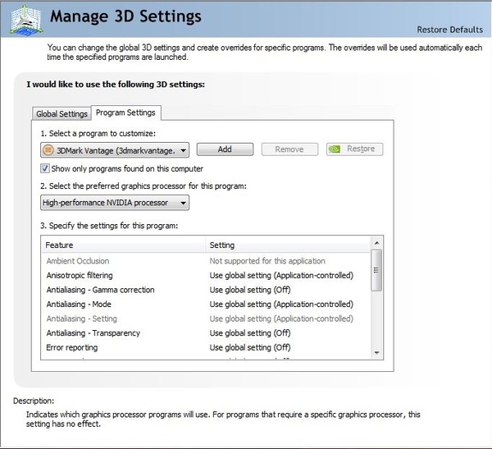
Task: Click the 3DMark Vantage program icon
Action: pyautogui.click(x=48, y=149)
